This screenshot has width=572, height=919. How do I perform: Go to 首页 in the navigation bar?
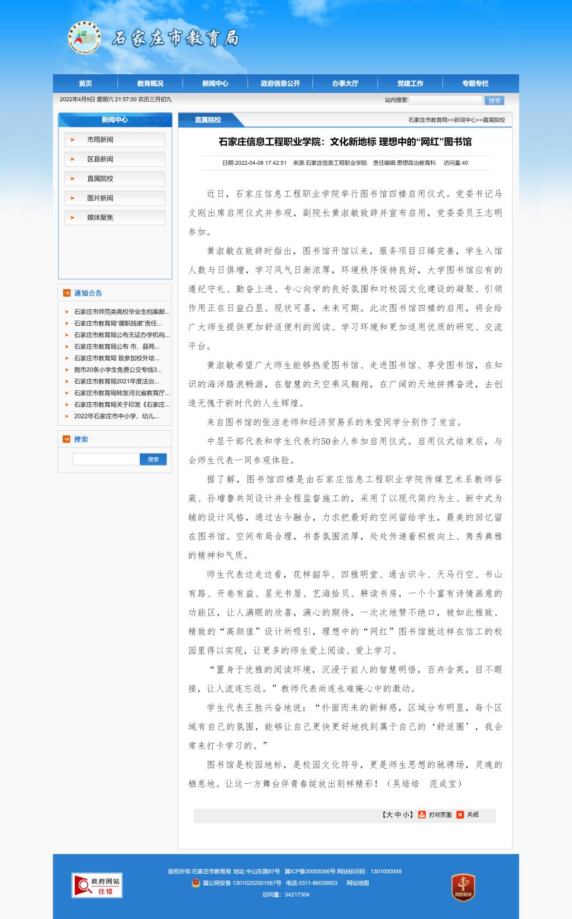click(85, 84)
